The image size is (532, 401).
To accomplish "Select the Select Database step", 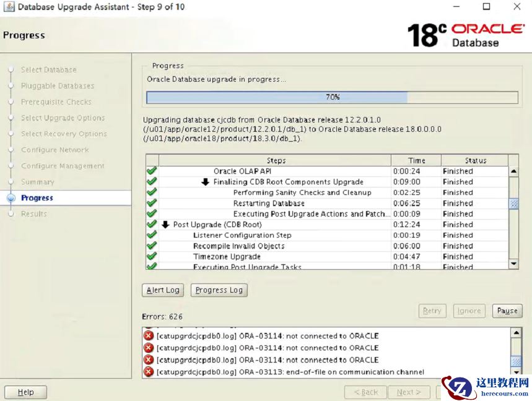I will 48,70.
